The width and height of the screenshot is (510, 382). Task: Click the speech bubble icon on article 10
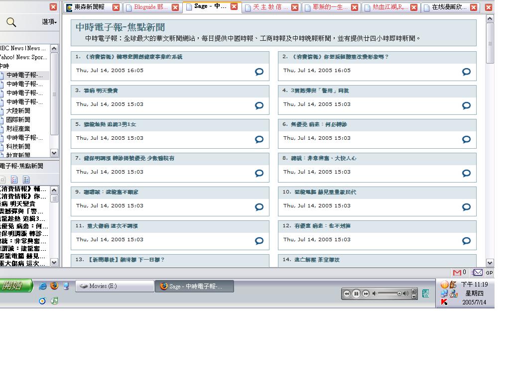click(x=466, y=207)
